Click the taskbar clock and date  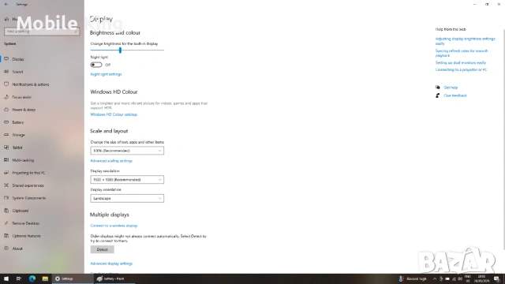(x=481, y=278)
